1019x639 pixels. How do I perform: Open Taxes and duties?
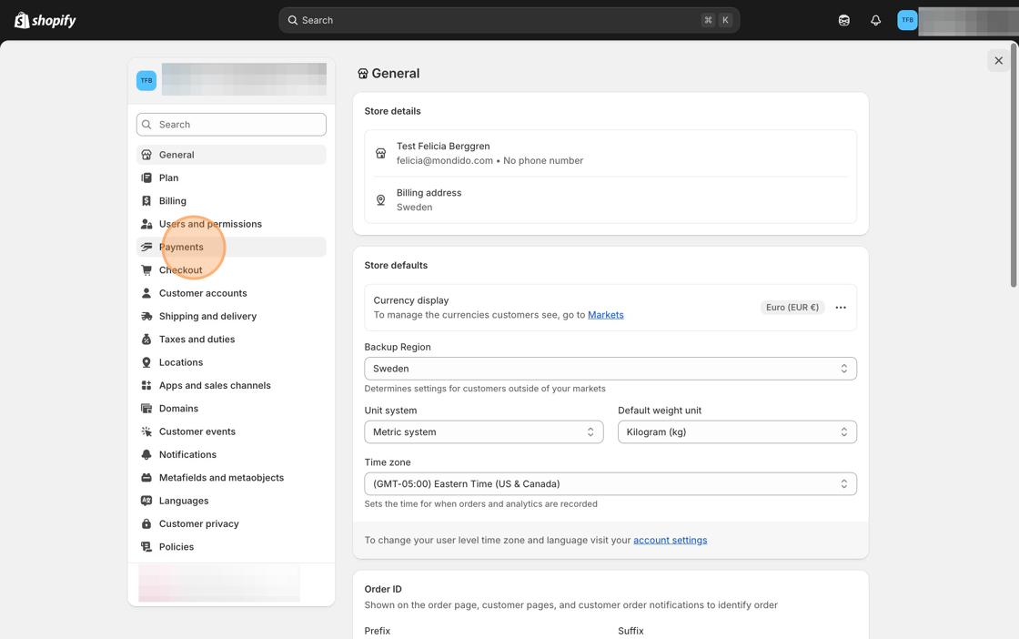click(x=231, y=340)
